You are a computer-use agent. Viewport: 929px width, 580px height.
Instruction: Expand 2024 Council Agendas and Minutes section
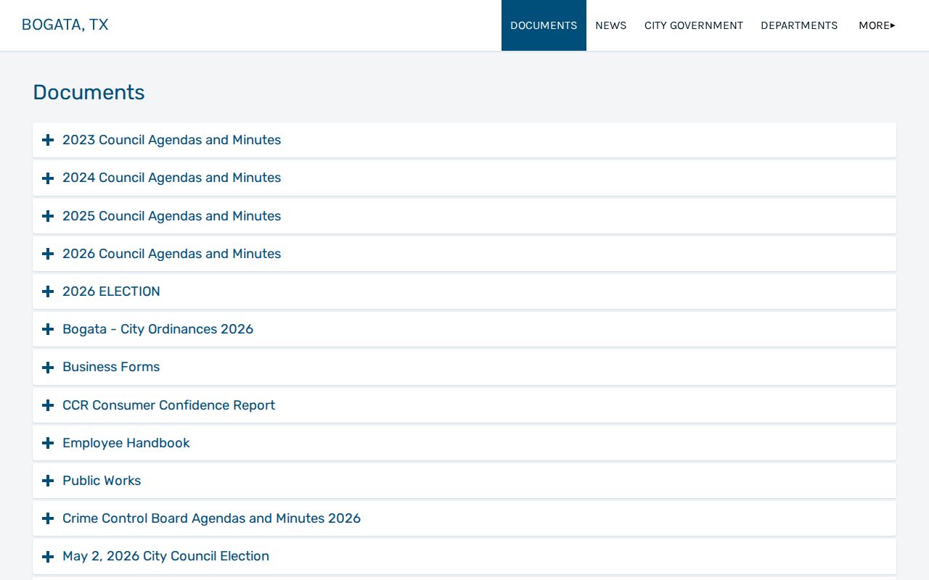click(x=464, y=178)
